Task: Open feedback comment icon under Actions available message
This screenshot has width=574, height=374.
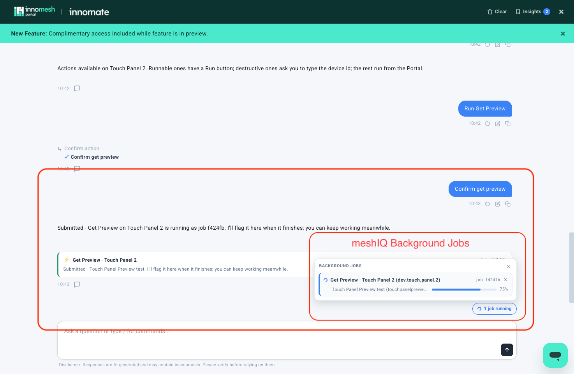Action: (77, 89)
